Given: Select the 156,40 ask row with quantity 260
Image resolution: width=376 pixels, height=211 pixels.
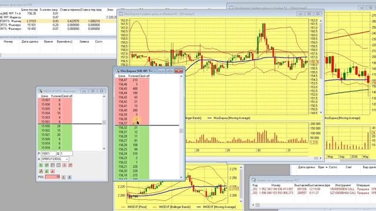Looking at the screenshot, I should (x=132, y=110).
